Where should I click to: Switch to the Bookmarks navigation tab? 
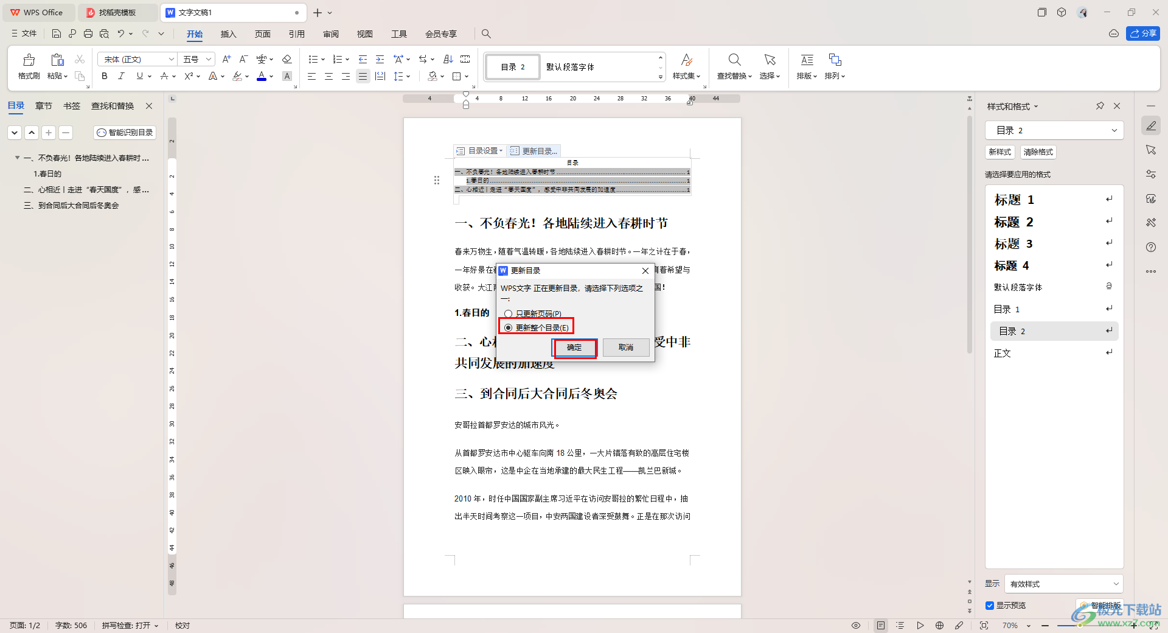tap(72, 106)
